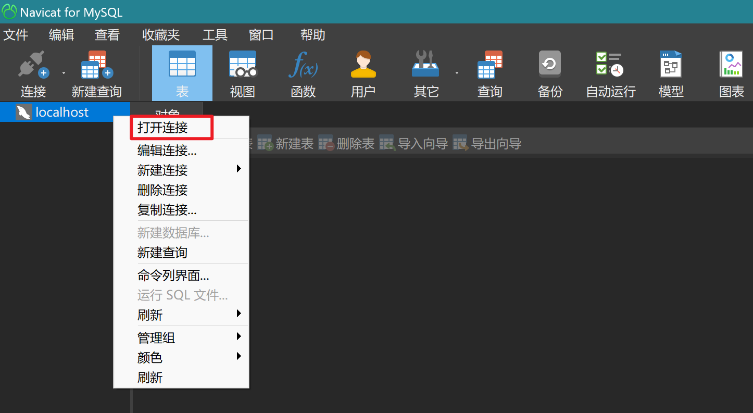Choose 命令列界面... from context menu
The height and width of the screenshot is (413, 753).
(181, 275)
